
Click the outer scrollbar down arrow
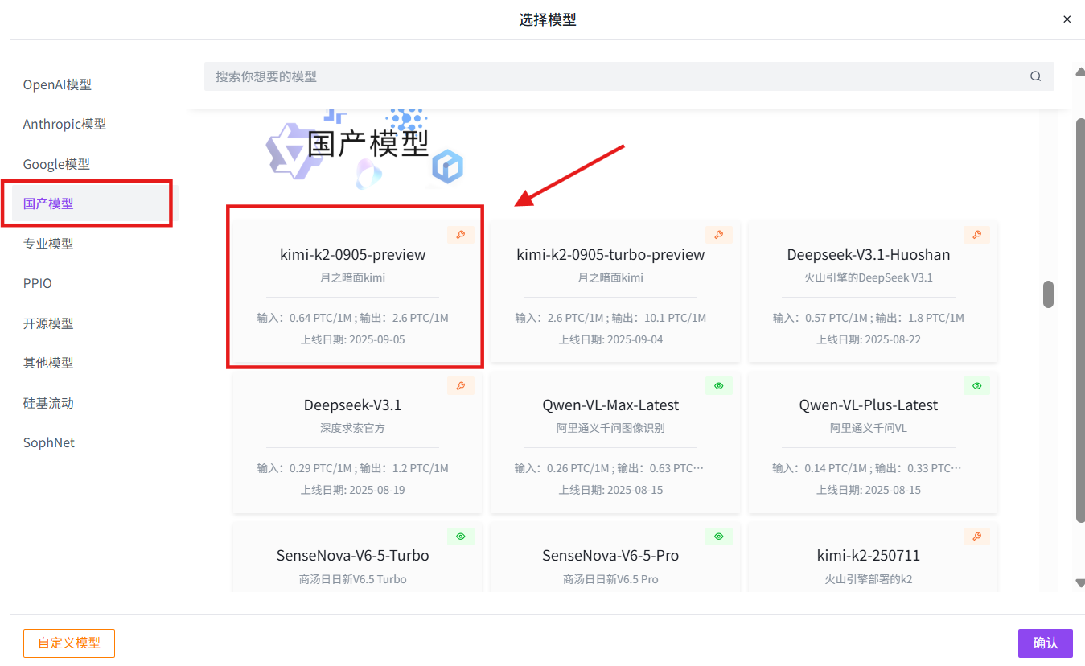click(1080, 583)
